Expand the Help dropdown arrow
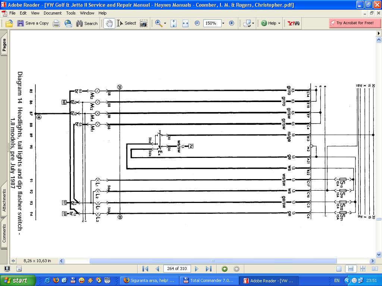 [x=279, y=23]
